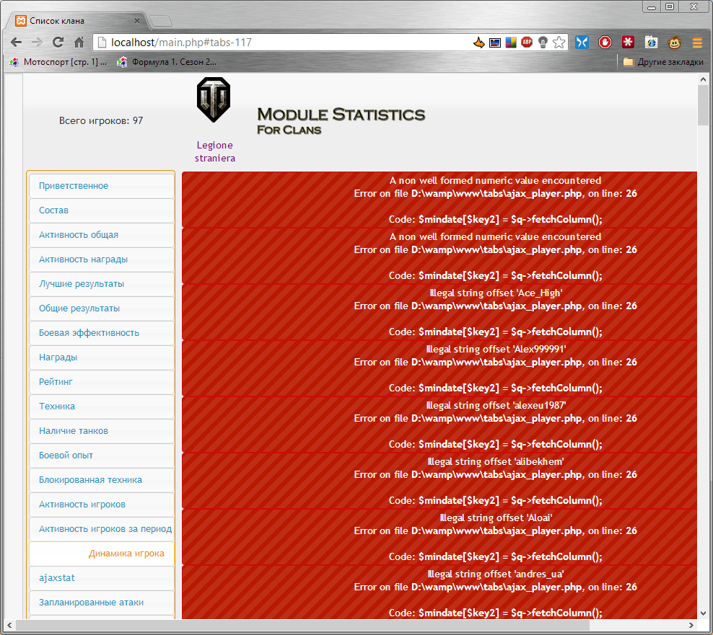Click the LastPass red asterisk extension icon

(628, 43)
